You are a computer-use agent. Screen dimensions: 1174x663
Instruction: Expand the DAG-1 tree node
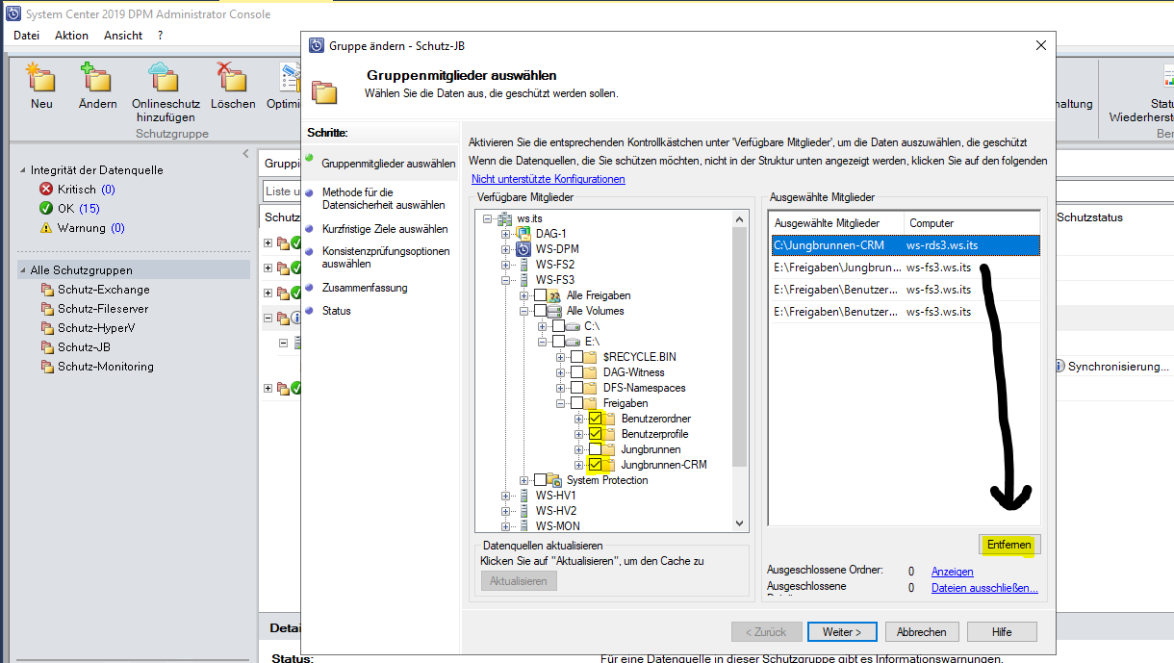[506, 234]
